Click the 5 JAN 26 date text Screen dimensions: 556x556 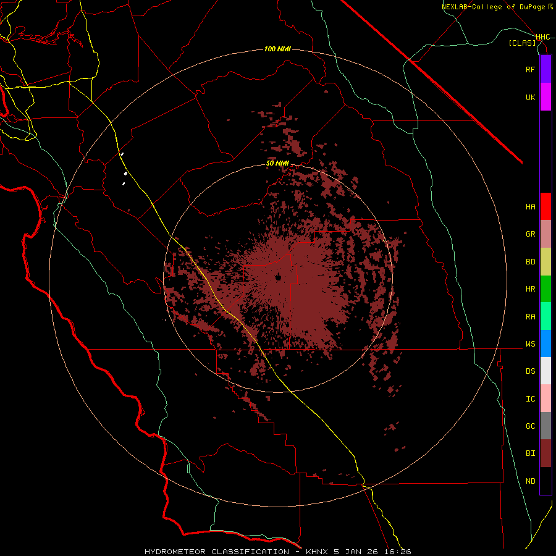click(x=356, y=552)
